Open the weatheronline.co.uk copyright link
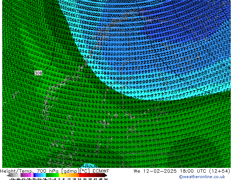Screen dimensions: 233x180 202,177
